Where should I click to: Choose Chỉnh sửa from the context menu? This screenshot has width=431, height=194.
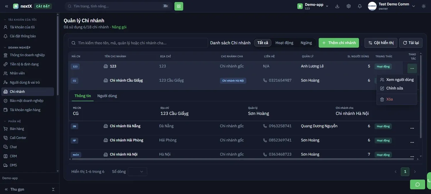point(397,88)
